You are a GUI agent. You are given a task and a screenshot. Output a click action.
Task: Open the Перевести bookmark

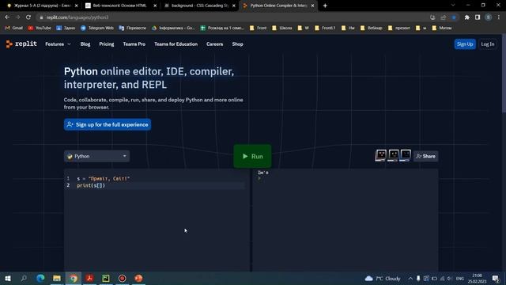click(132, 28)
